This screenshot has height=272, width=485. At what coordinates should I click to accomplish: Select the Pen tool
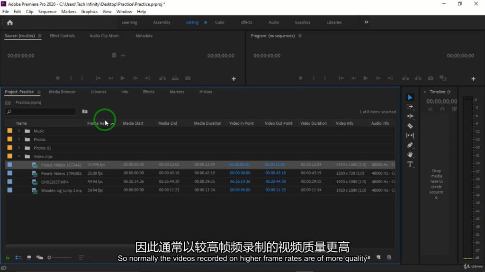pos(410,145)
